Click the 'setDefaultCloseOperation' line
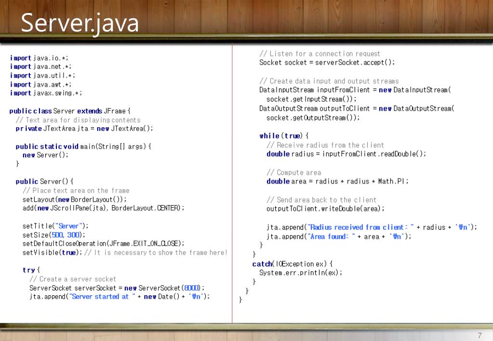The width and height of the screenshot is (493, 341). (x=104, y=244)
